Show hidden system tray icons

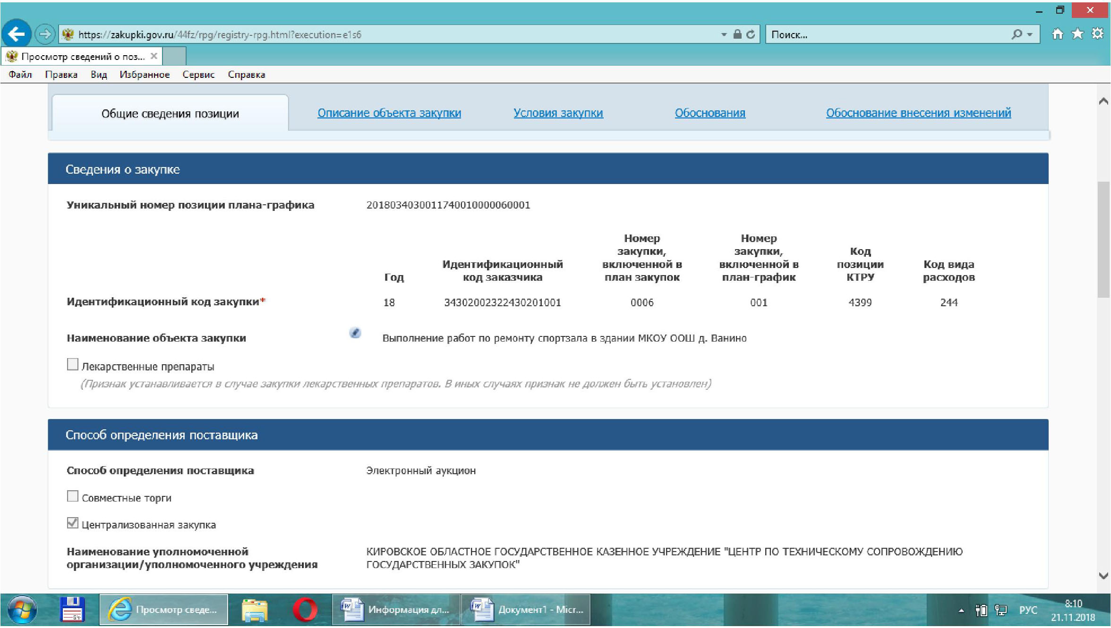pos(961,610)
